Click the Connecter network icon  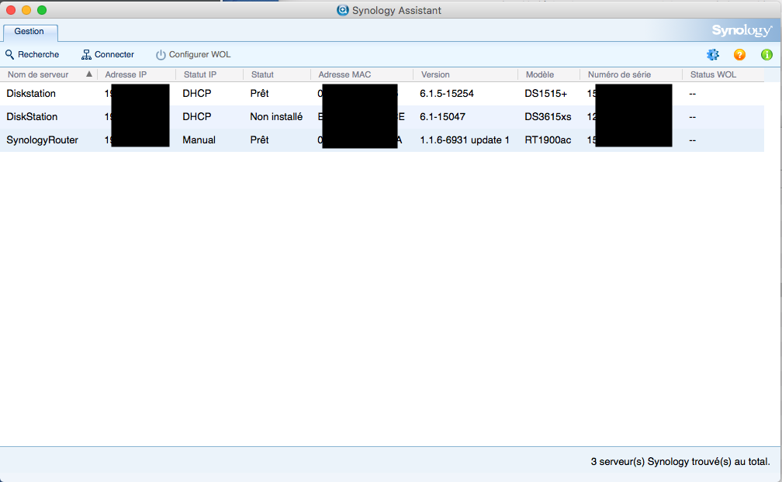click(86, 54)
